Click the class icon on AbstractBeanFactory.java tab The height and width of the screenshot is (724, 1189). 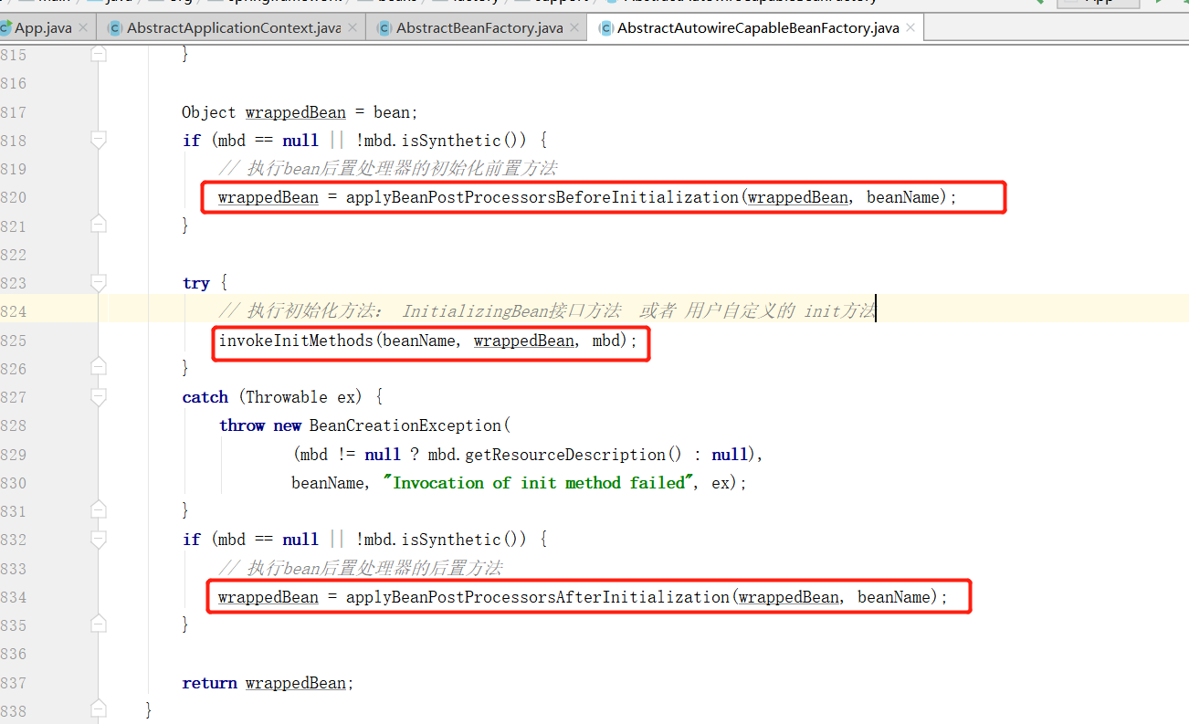[384, 28]
